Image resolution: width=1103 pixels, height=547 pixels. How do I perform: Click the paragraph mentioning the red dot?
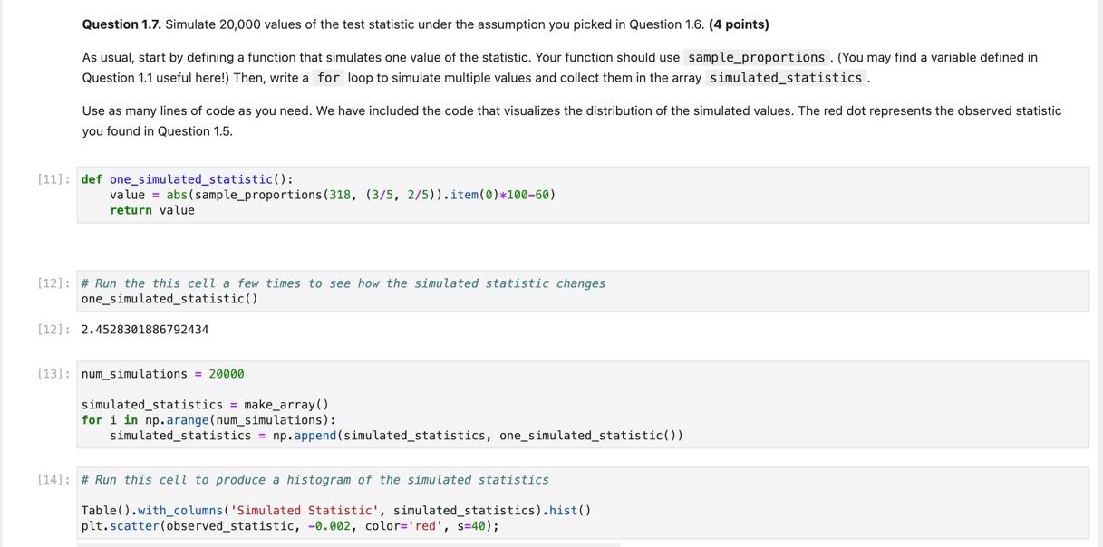click(x=572, y=120)
